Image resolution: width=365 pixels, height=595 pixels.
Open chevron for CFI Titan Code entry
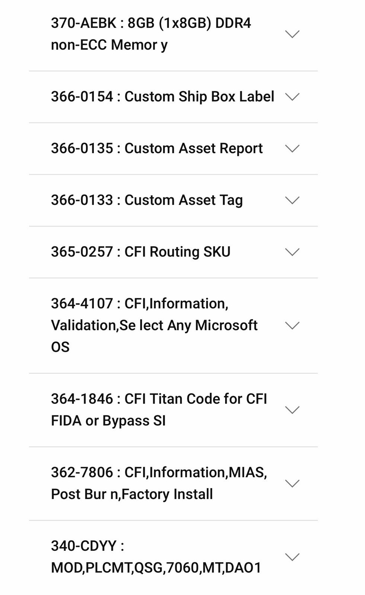[292, 410]
